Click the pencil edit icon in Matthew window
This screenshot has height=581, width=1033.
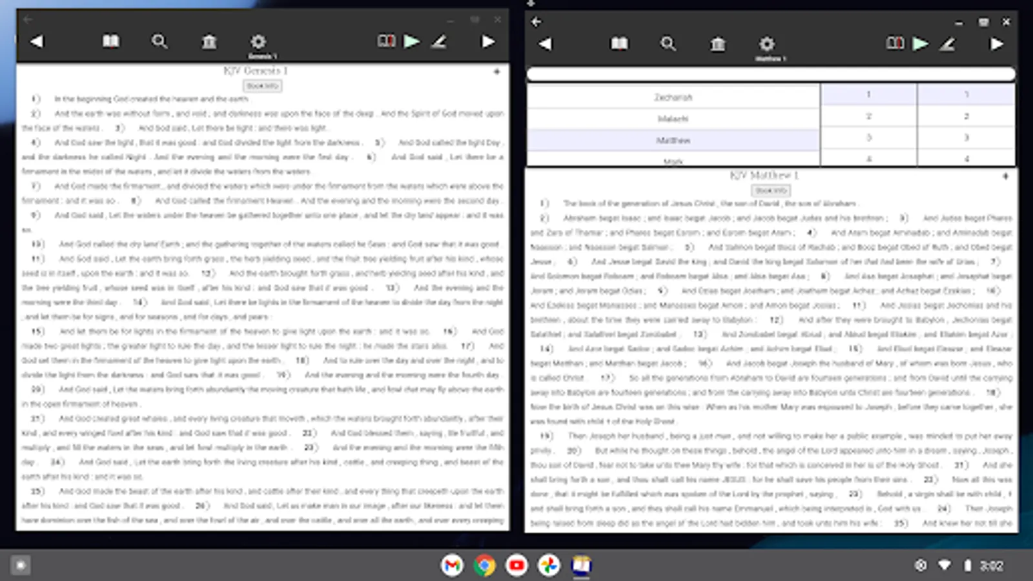point(948,45)
